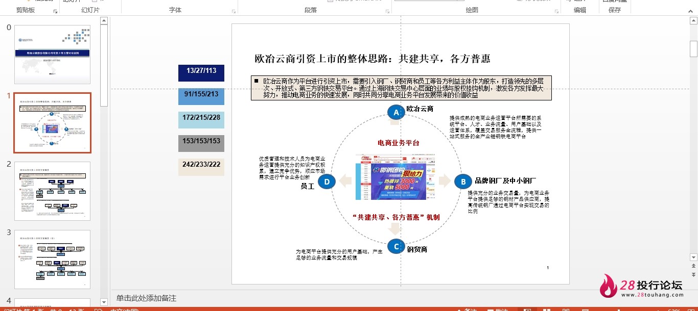The width and height of the screenshot is (698, 311).
Task: Click the red “共建共享、各方普惠”机制 text
Action: (x=396, y=217)
